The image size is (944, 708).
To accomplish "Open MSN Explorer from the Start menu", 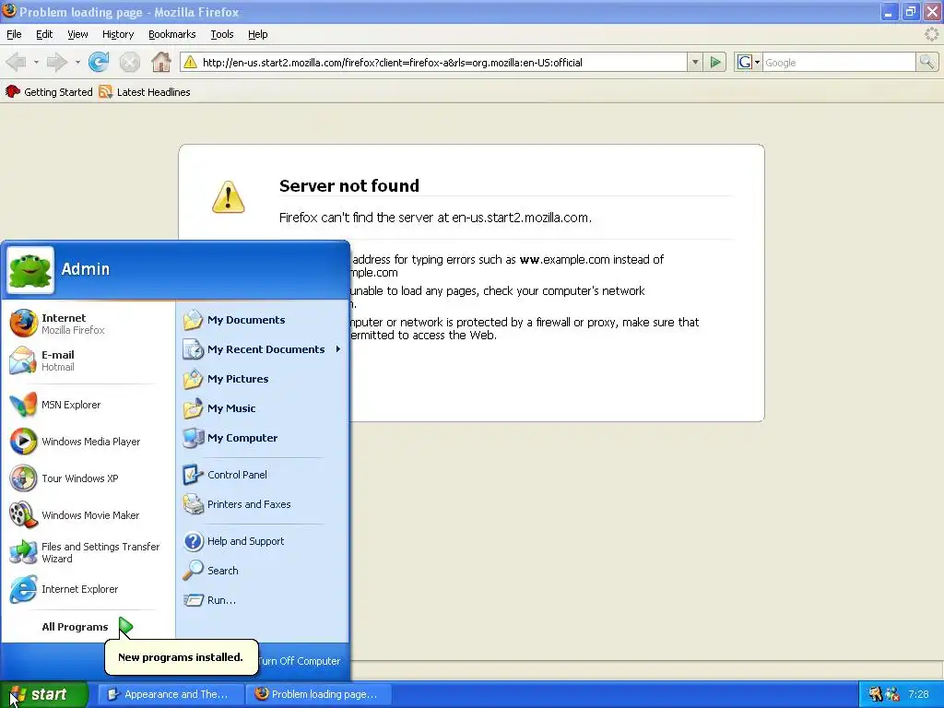I will (x=88, y=405).
